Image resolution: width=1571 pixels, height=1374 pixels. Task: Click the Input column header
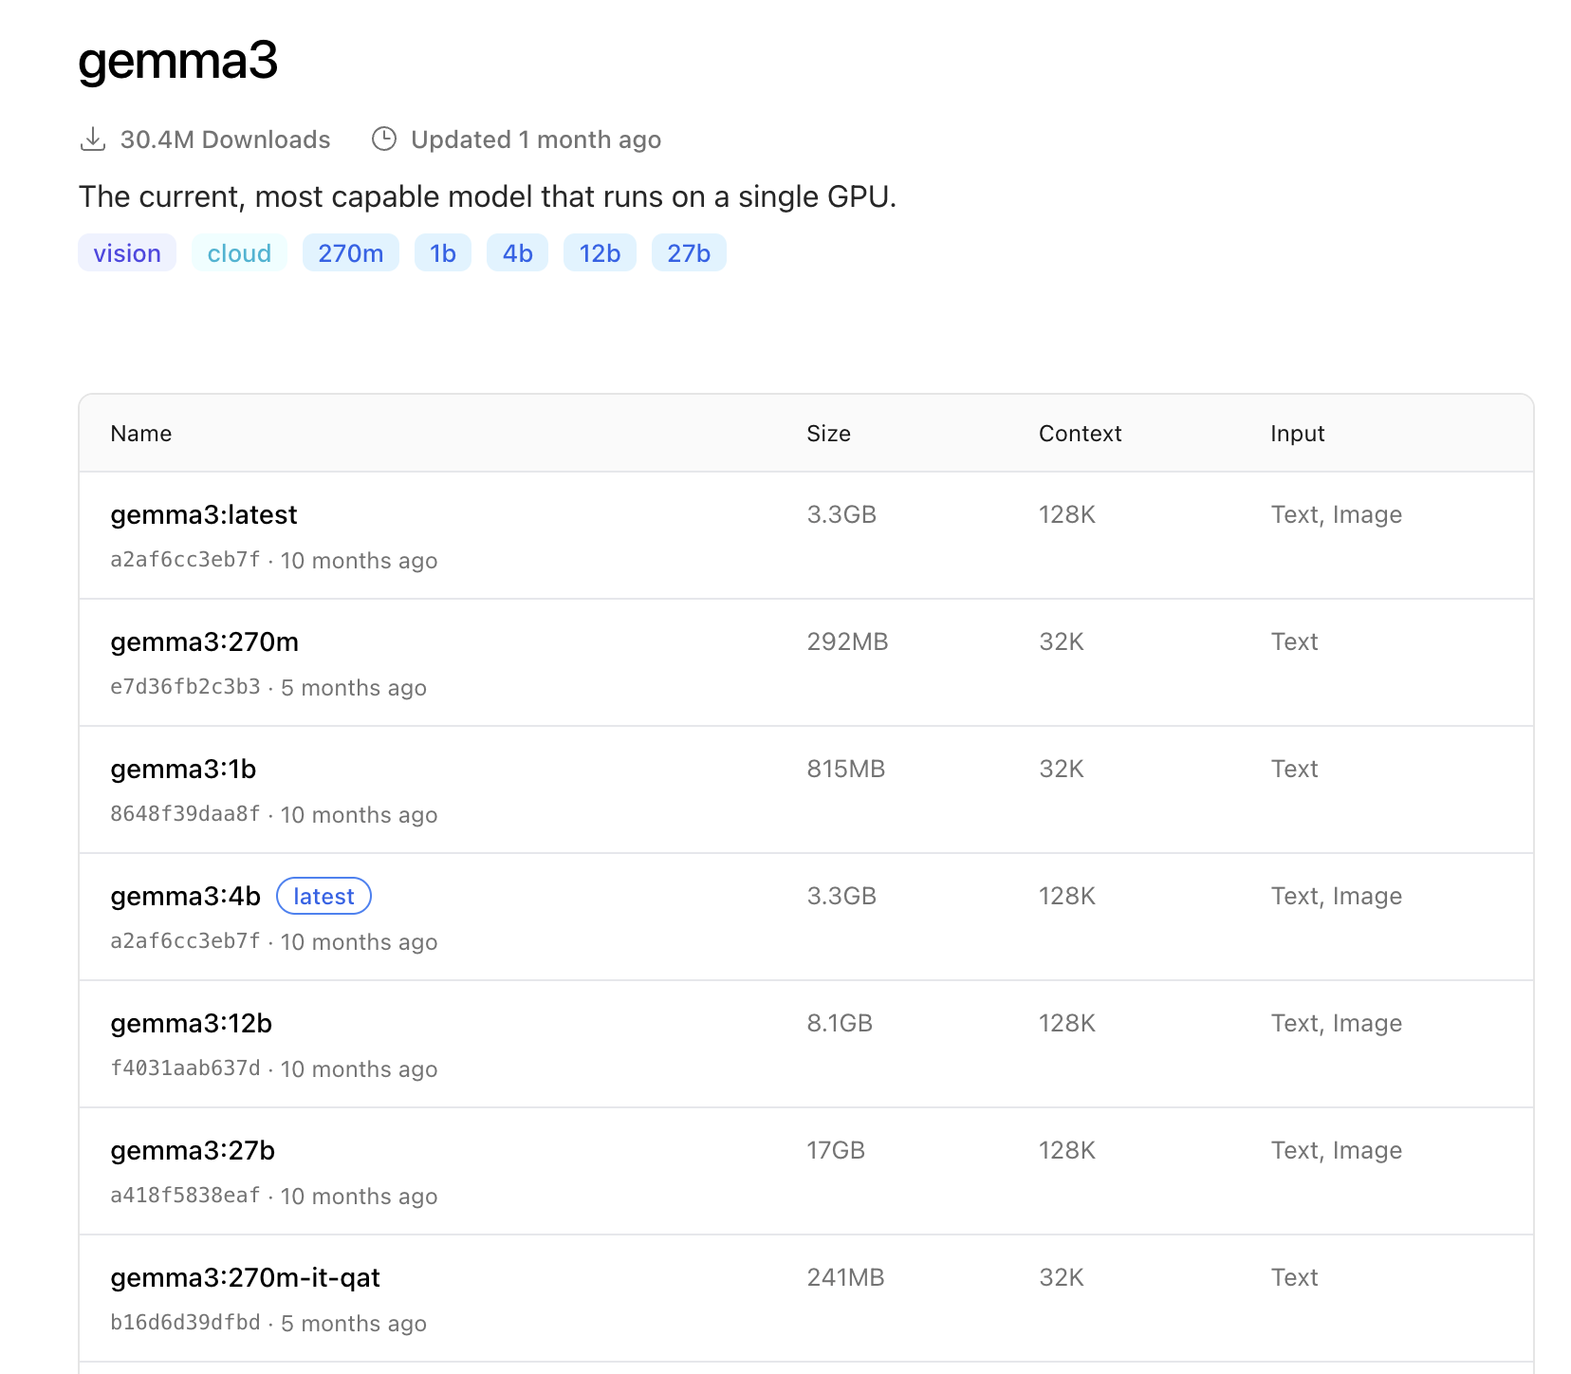coord(1297,434)
